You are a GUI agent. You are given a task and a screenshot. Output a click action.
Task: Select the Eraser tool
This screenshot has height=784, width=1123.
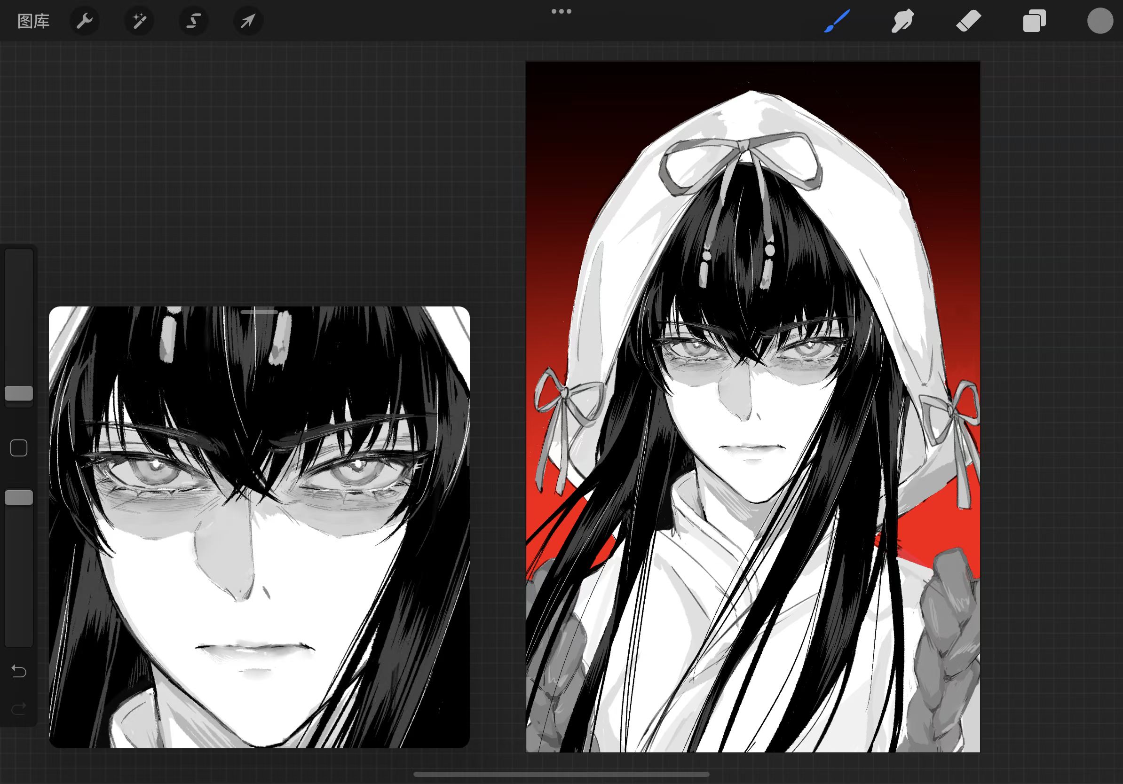click(968, 21)
